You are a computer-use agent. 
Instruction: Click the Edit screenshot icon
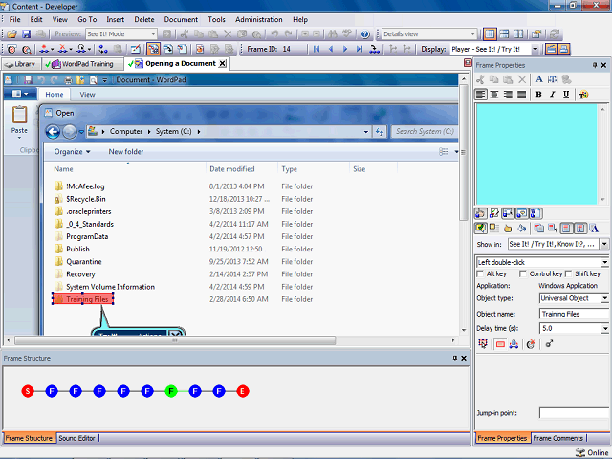click(x=136, y=49)
